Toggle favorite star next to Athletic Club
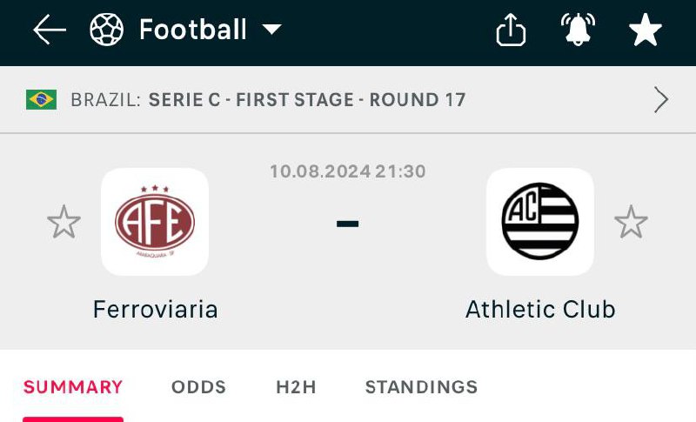This screenshot has height=422, width=696. tap(631, 223)
